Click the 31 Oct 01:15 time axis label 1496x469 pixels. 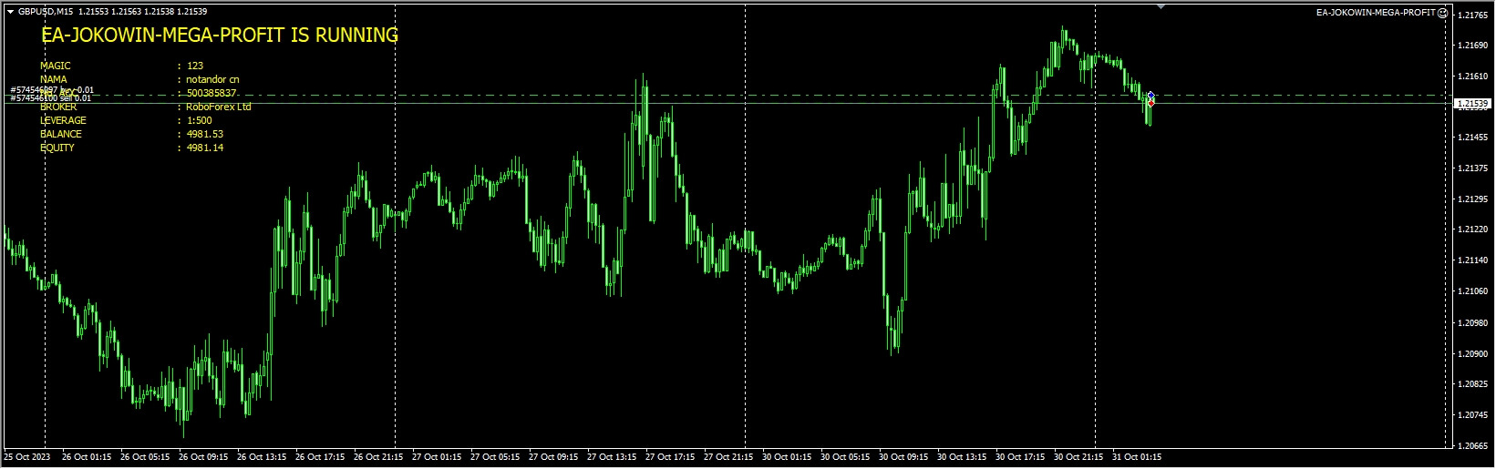pos(1137,457)
